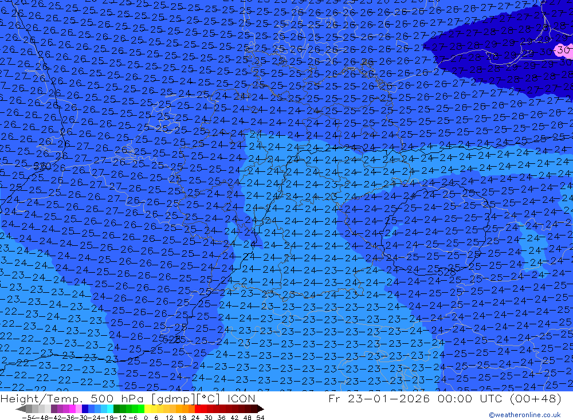The image size is (573, 420).
Task: Click the '0' value on the legend scale
Action: (x=146, y=418)
